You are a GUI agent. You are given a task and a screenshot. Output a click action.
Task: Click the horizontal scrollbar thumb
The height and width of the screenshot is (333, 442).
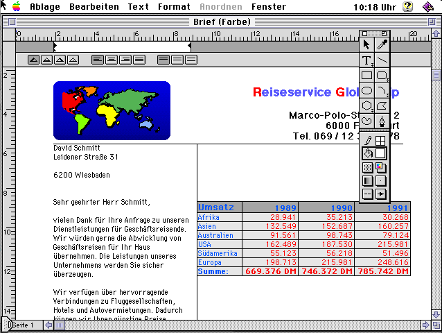60,325
